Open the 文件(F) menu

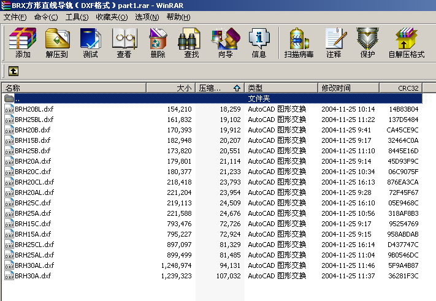pos(15,17)
